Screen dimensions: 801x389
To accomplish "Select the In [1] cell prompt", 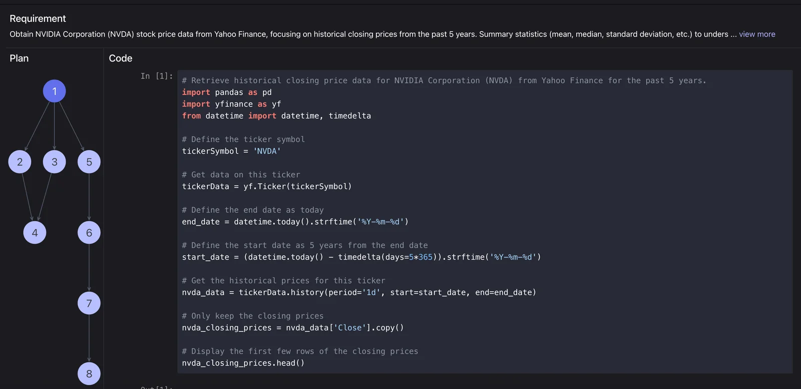I will click(157, 76).
